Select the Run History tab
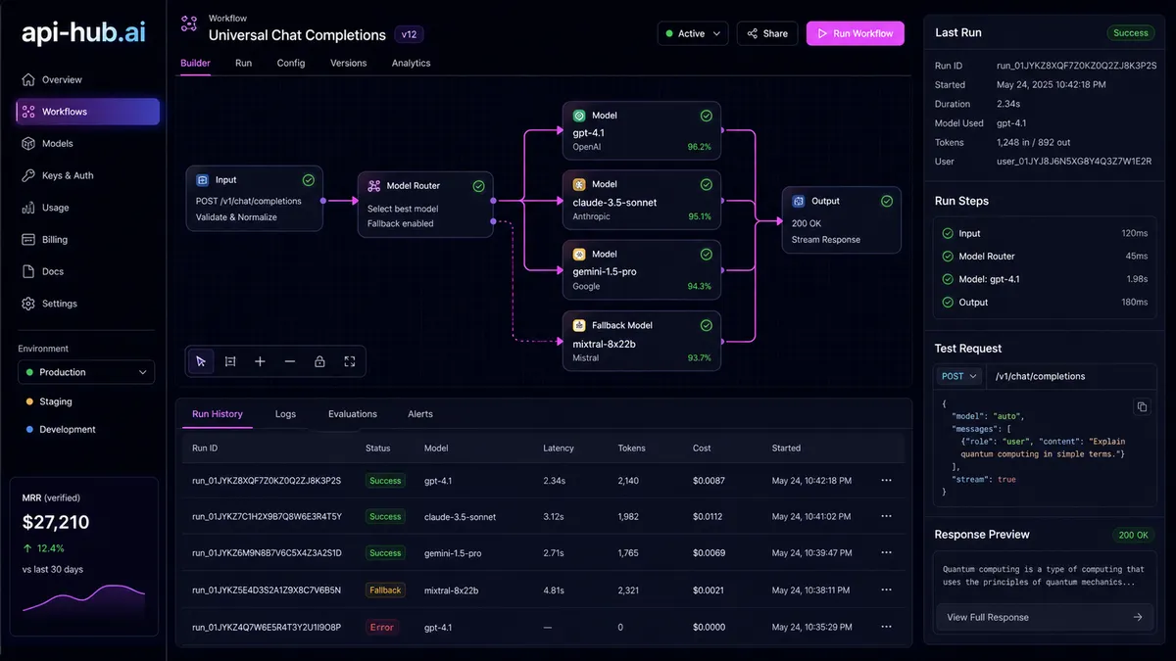 (x=218, y=414)
